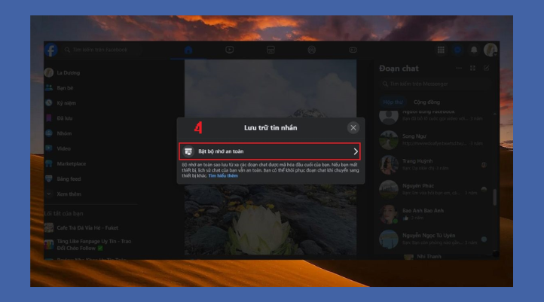
Task: Click the chevron on Bật bộ nhớ an toàn
Action: point(355,151)
